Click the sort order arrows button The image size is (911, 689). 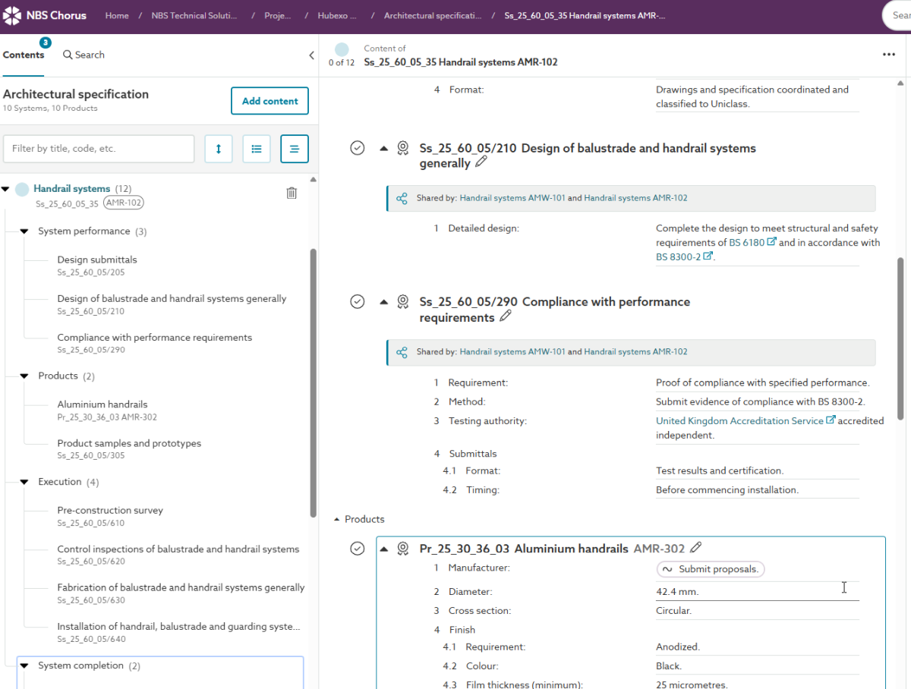(219, 149)
